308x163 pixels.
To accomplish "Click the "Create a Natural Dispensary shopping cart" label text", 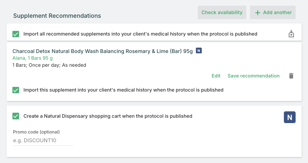I will click(x=108, y=116).
